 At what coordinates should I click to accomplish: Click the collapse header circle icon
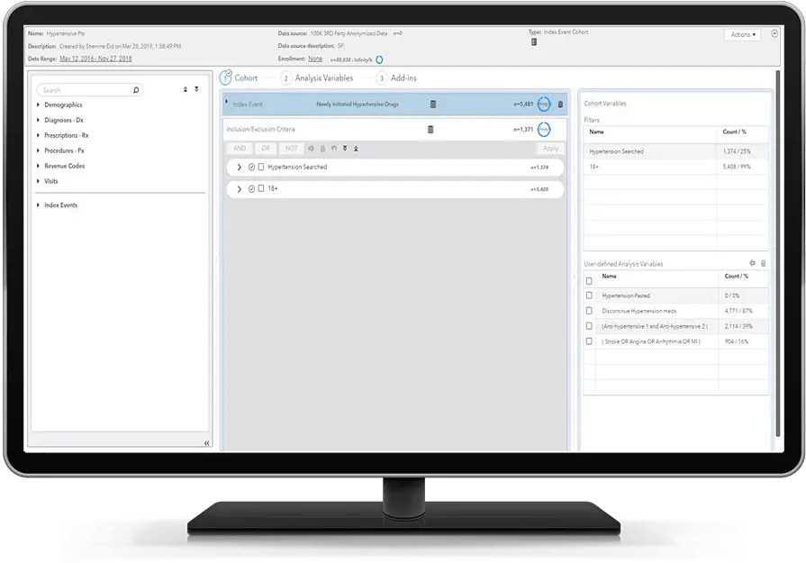click(x=774, y=34)
